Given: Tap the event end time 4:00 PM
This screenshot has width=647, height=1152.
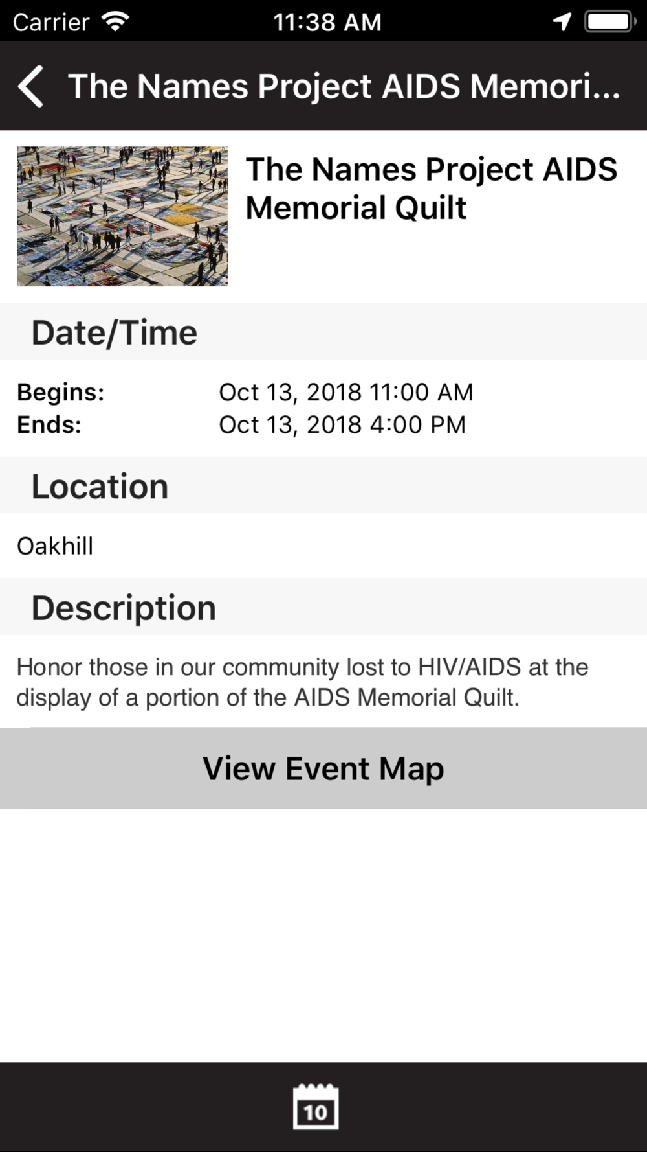Looking at the screenshot, I should coord(342,424).
